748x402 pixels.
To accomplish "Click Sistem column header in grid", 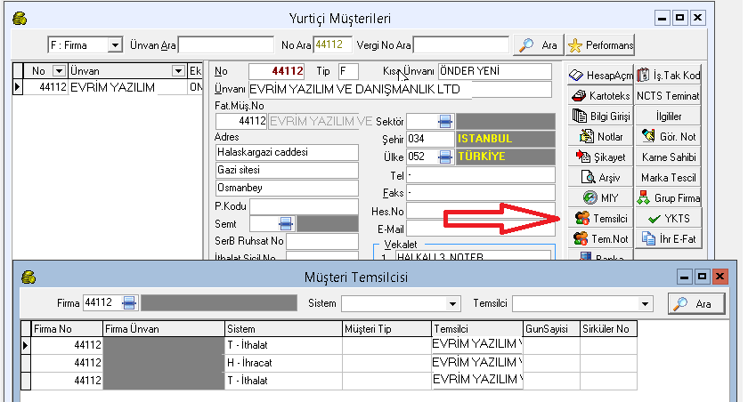I will click(283, 329).
